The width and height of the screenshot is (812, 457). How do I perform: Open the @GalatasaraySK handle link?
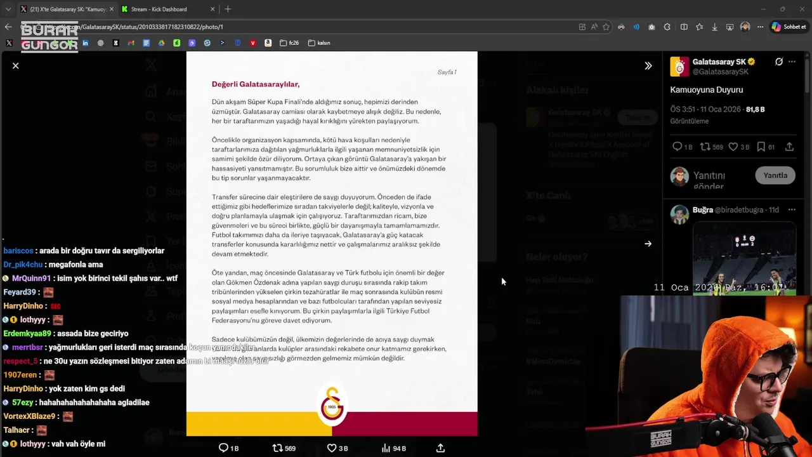coord(720,72)
